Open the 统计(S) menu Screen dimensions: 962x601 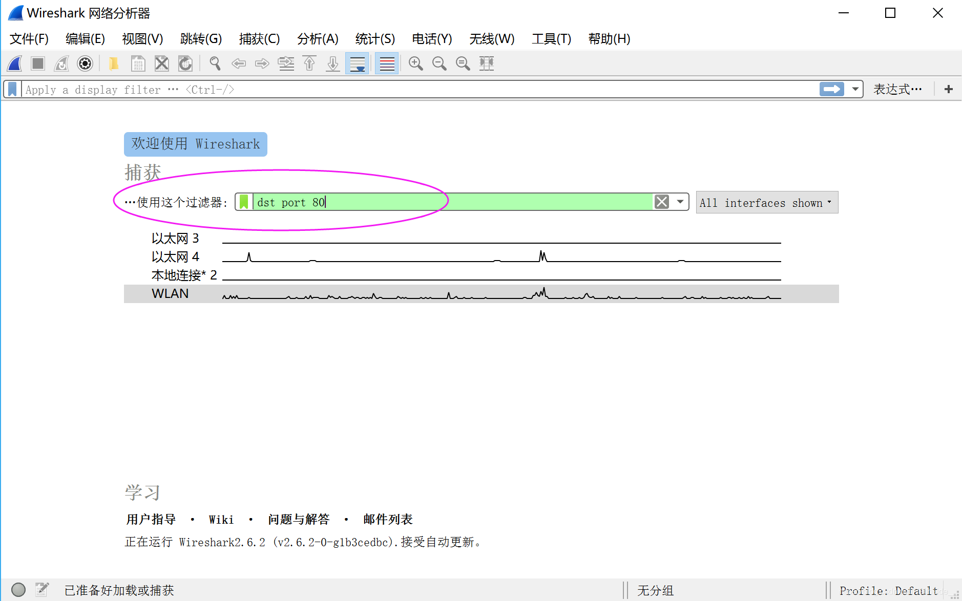375,39
